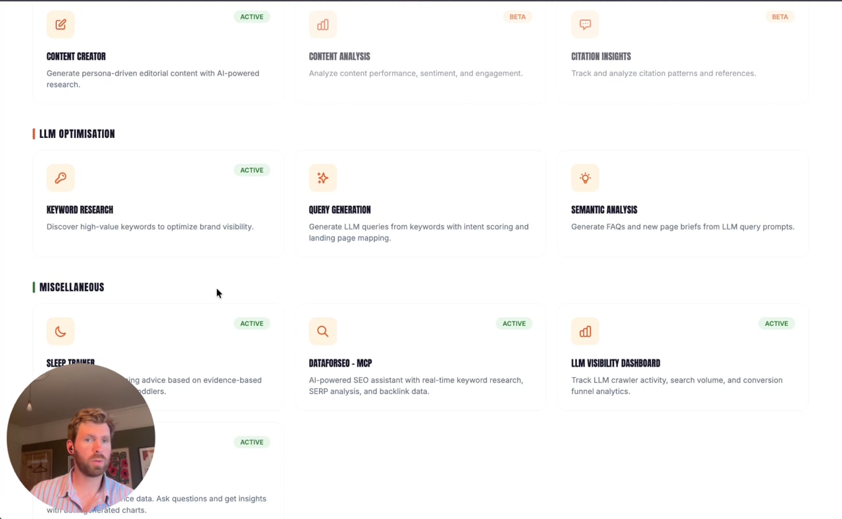The image size is (842, 519).
Task: Open DataForSEO - MCP heading
Action: 340,363
